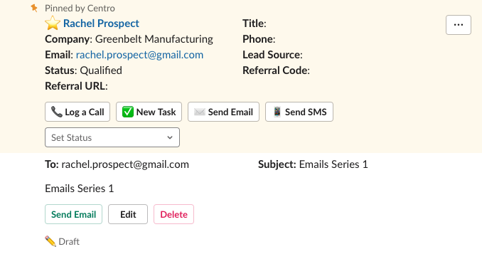Open Rachel Prospect's profile link
This screenshot has width=482, height=259.
pyautogui.click(x=101, y=23)
